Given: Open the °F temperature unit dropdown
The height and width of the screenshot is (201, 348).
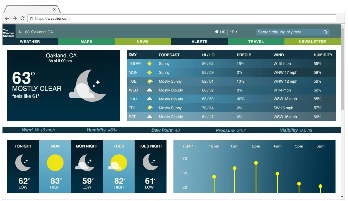Looking at the screenshot, I should [x=234, y=32].
